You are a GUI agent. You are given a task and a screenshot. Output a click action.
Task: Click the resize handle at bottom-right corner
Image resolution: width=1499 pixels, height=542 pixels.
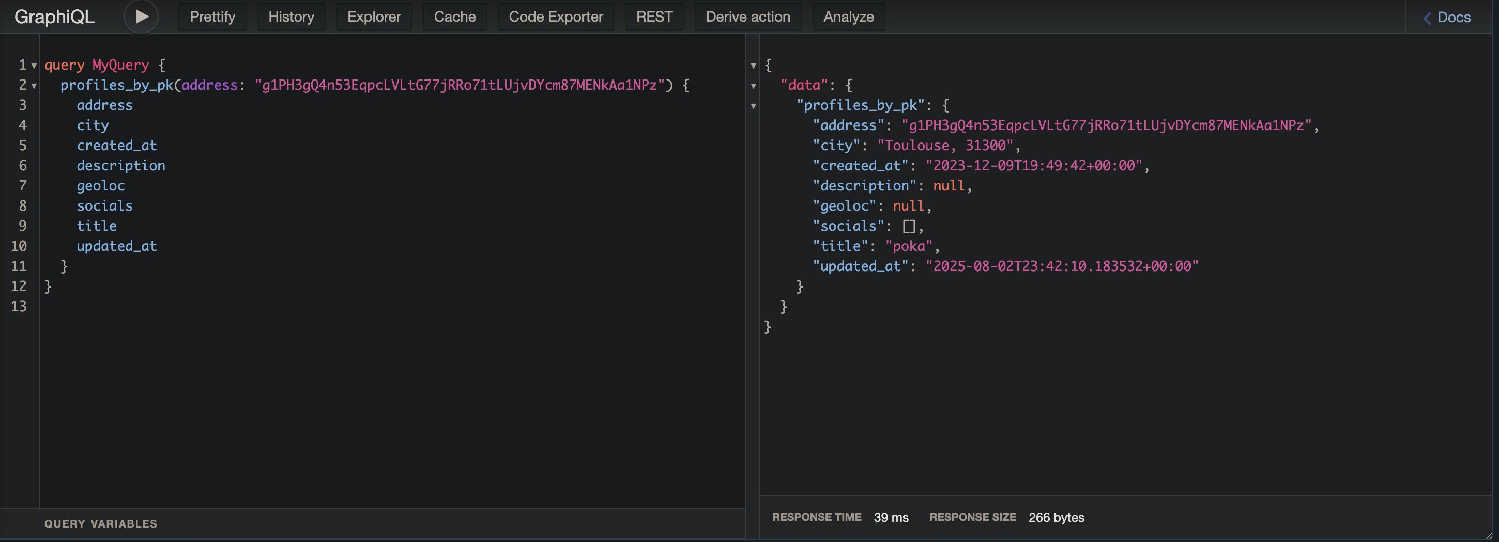[x=1488, y=536]
